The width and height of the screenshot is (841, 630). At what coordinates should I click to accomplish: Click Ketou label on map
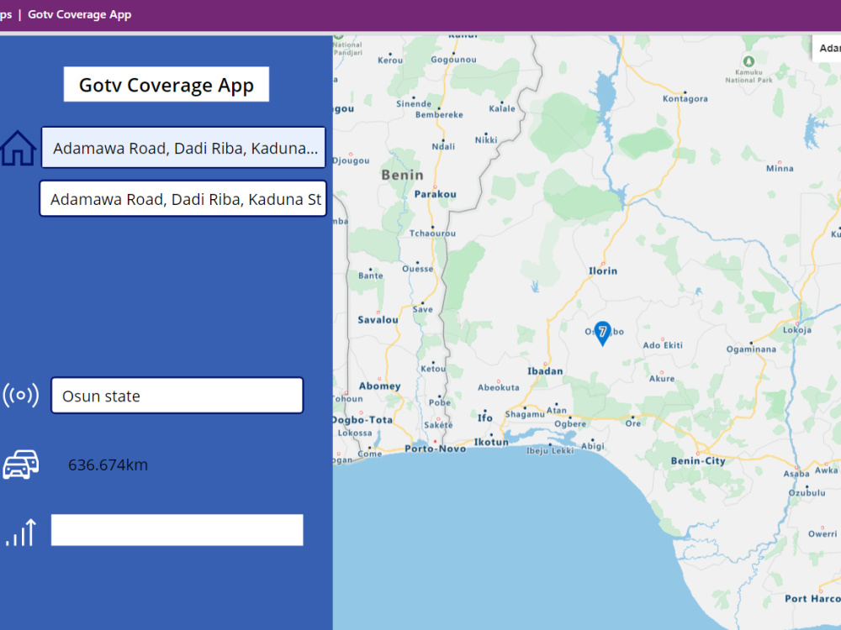[x=433, y=369]
